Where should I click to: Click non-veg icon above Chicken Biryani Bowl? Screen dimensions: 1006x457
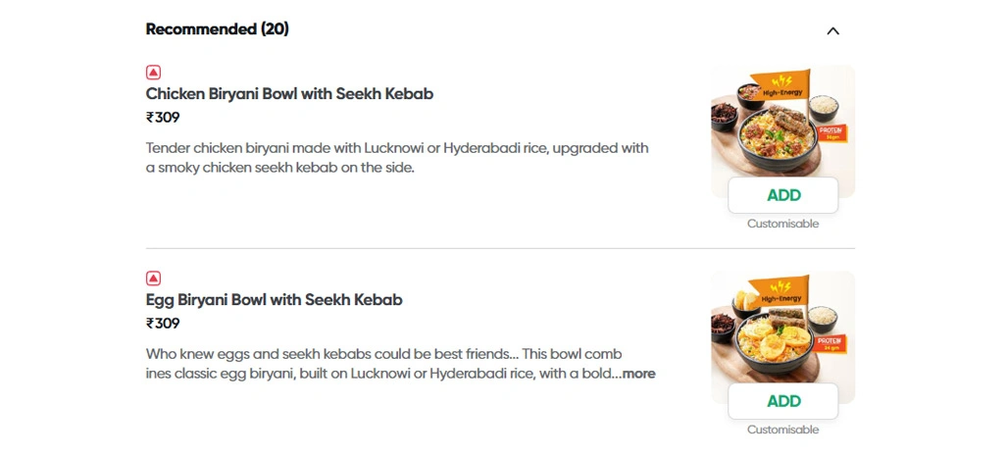point(153,72)
